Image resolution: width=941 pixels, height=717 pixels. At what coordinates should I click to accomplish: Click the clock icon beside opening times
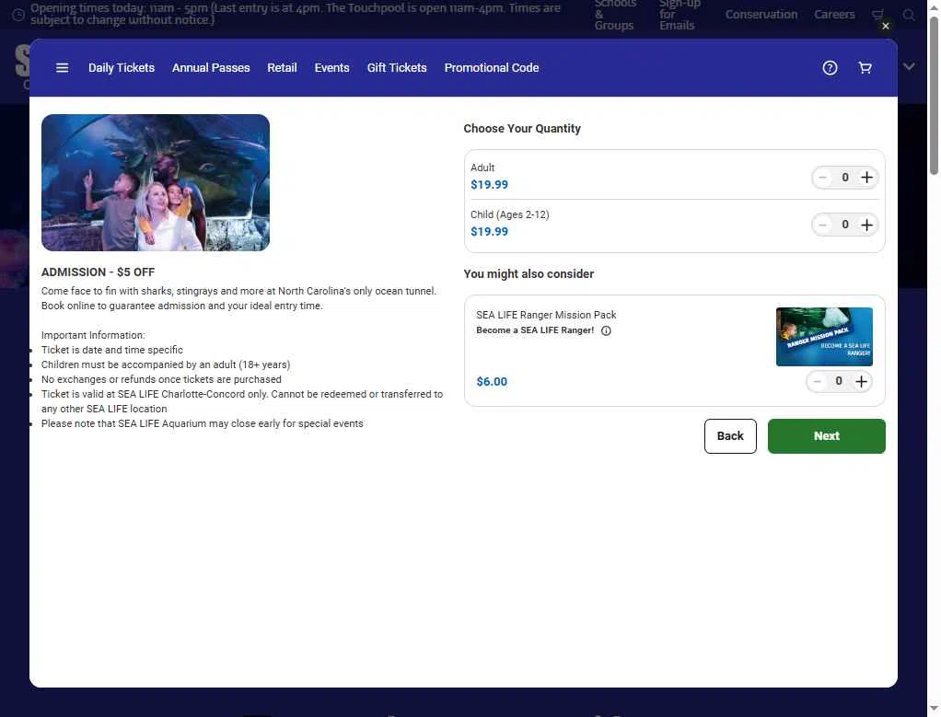tap(18, 15)
